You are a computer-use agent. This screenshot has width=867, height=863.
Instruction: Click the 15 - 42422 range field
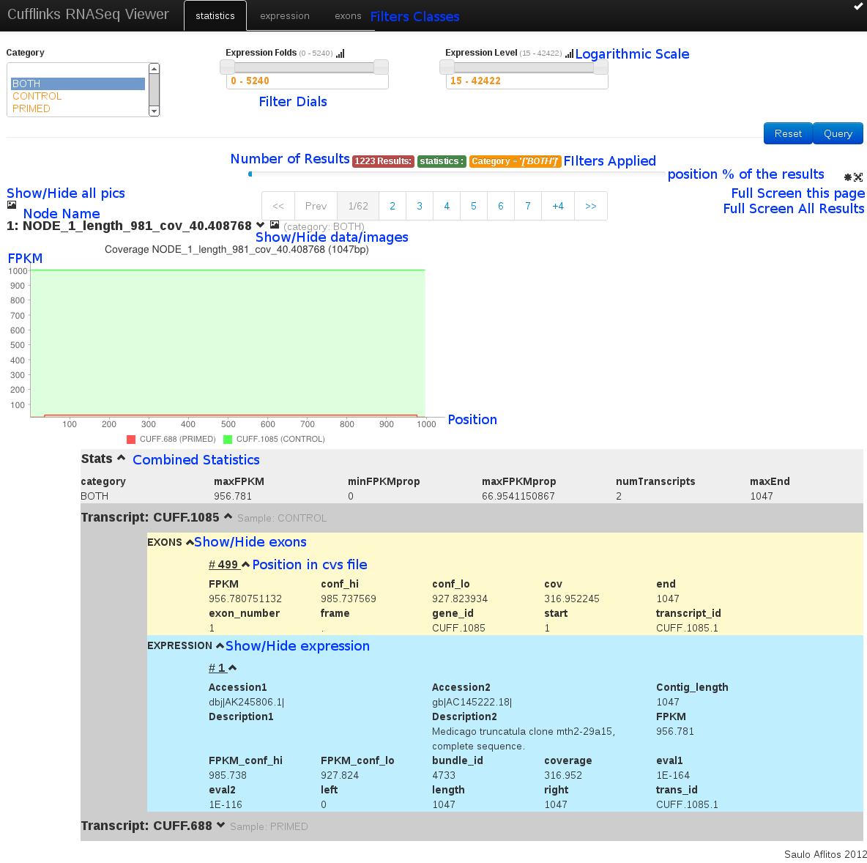[x=527, y=81]
